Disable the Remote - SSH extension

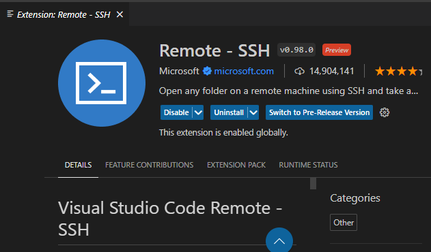[176, 112]
